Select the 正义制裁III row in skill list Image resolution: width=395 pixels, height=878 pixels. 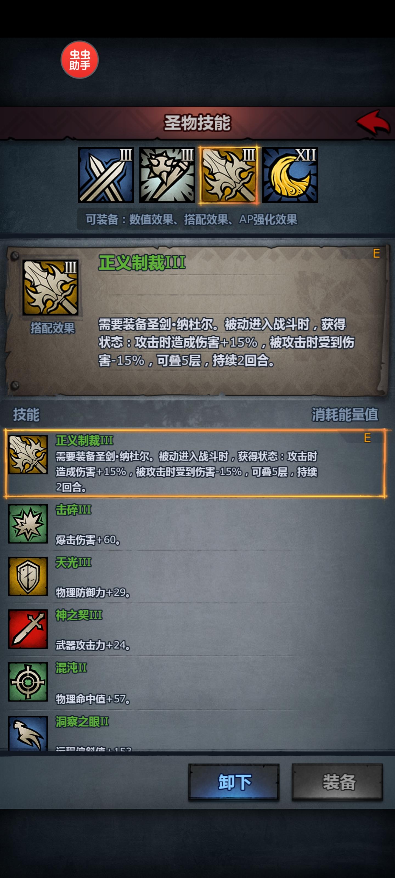click(195, 463)
